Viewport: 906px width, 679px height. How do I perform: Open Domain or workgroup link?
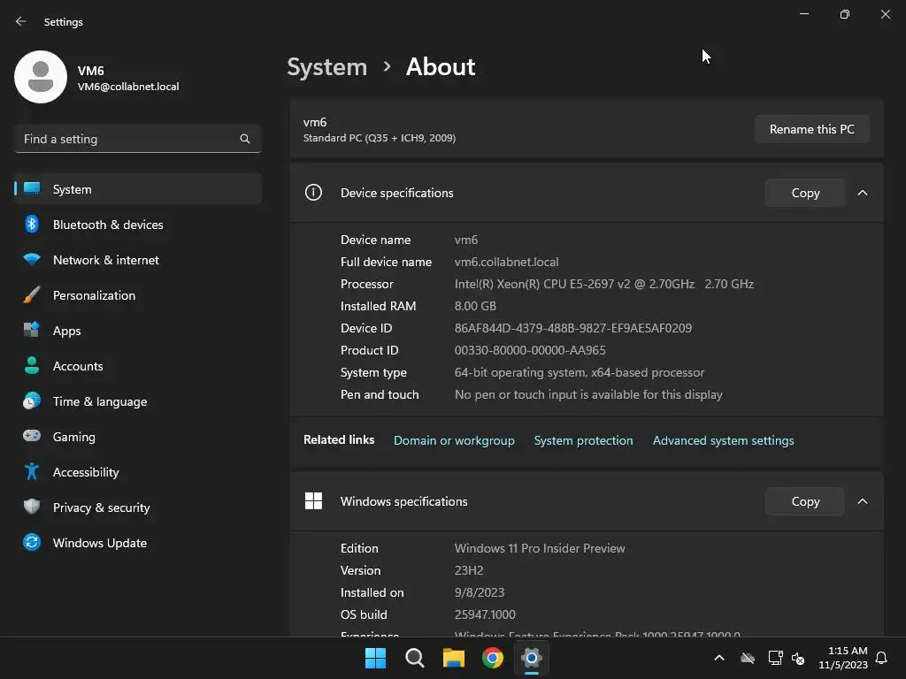pyautogui.click(x=454, y=440)
